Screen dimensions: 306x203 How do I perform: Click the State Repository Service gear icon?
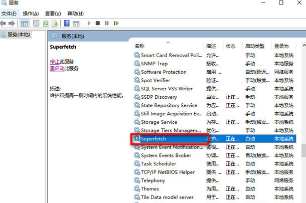(137, 105)
